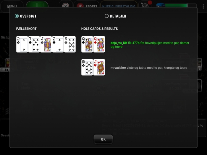Click the 2 of clubs community card
207x155 pixels.
(x=22, y=44)
